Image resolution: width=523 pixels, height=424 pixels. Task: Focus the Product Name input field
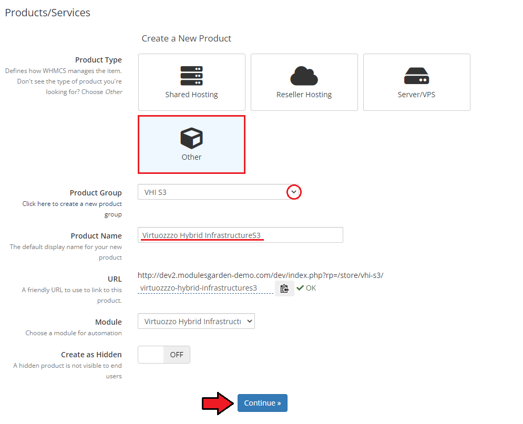coord(240,235)
